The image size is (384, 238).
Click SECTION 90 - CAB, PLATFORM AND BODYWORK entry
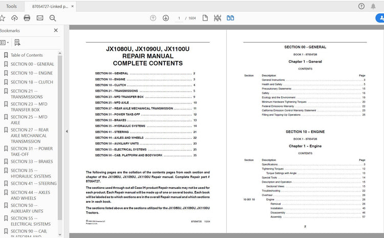pos(146,155)
